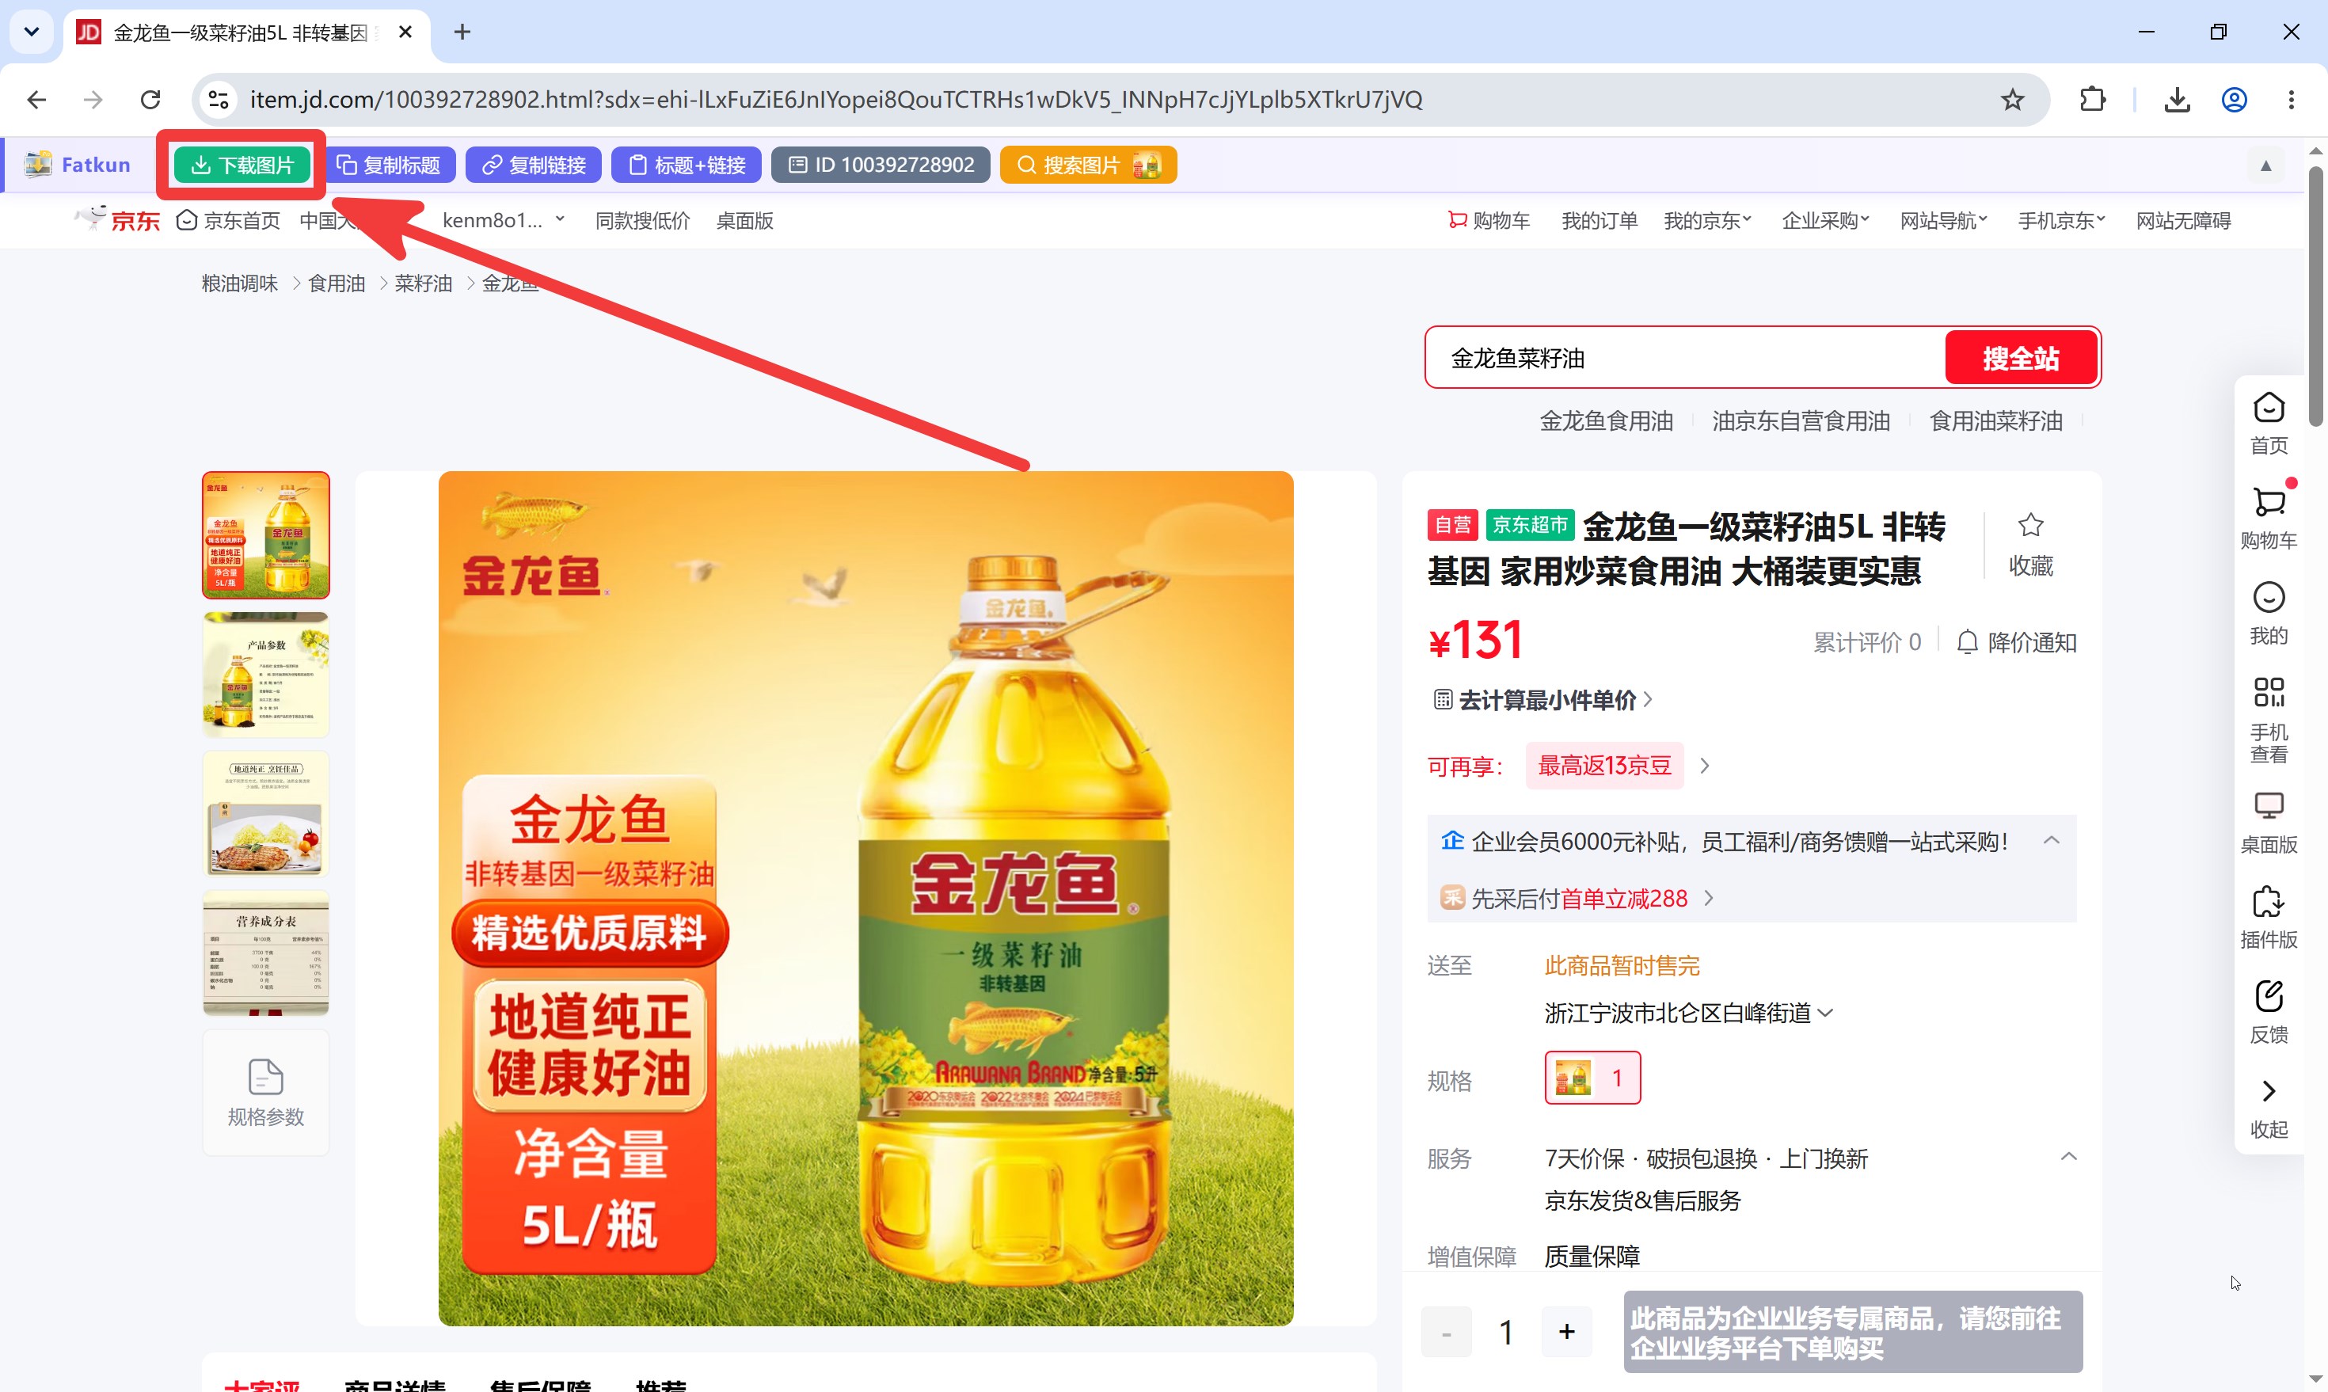The image size is (2328, 1392).
Task: Click the 搜全站 search button
Action: [x=2020, y=357]
